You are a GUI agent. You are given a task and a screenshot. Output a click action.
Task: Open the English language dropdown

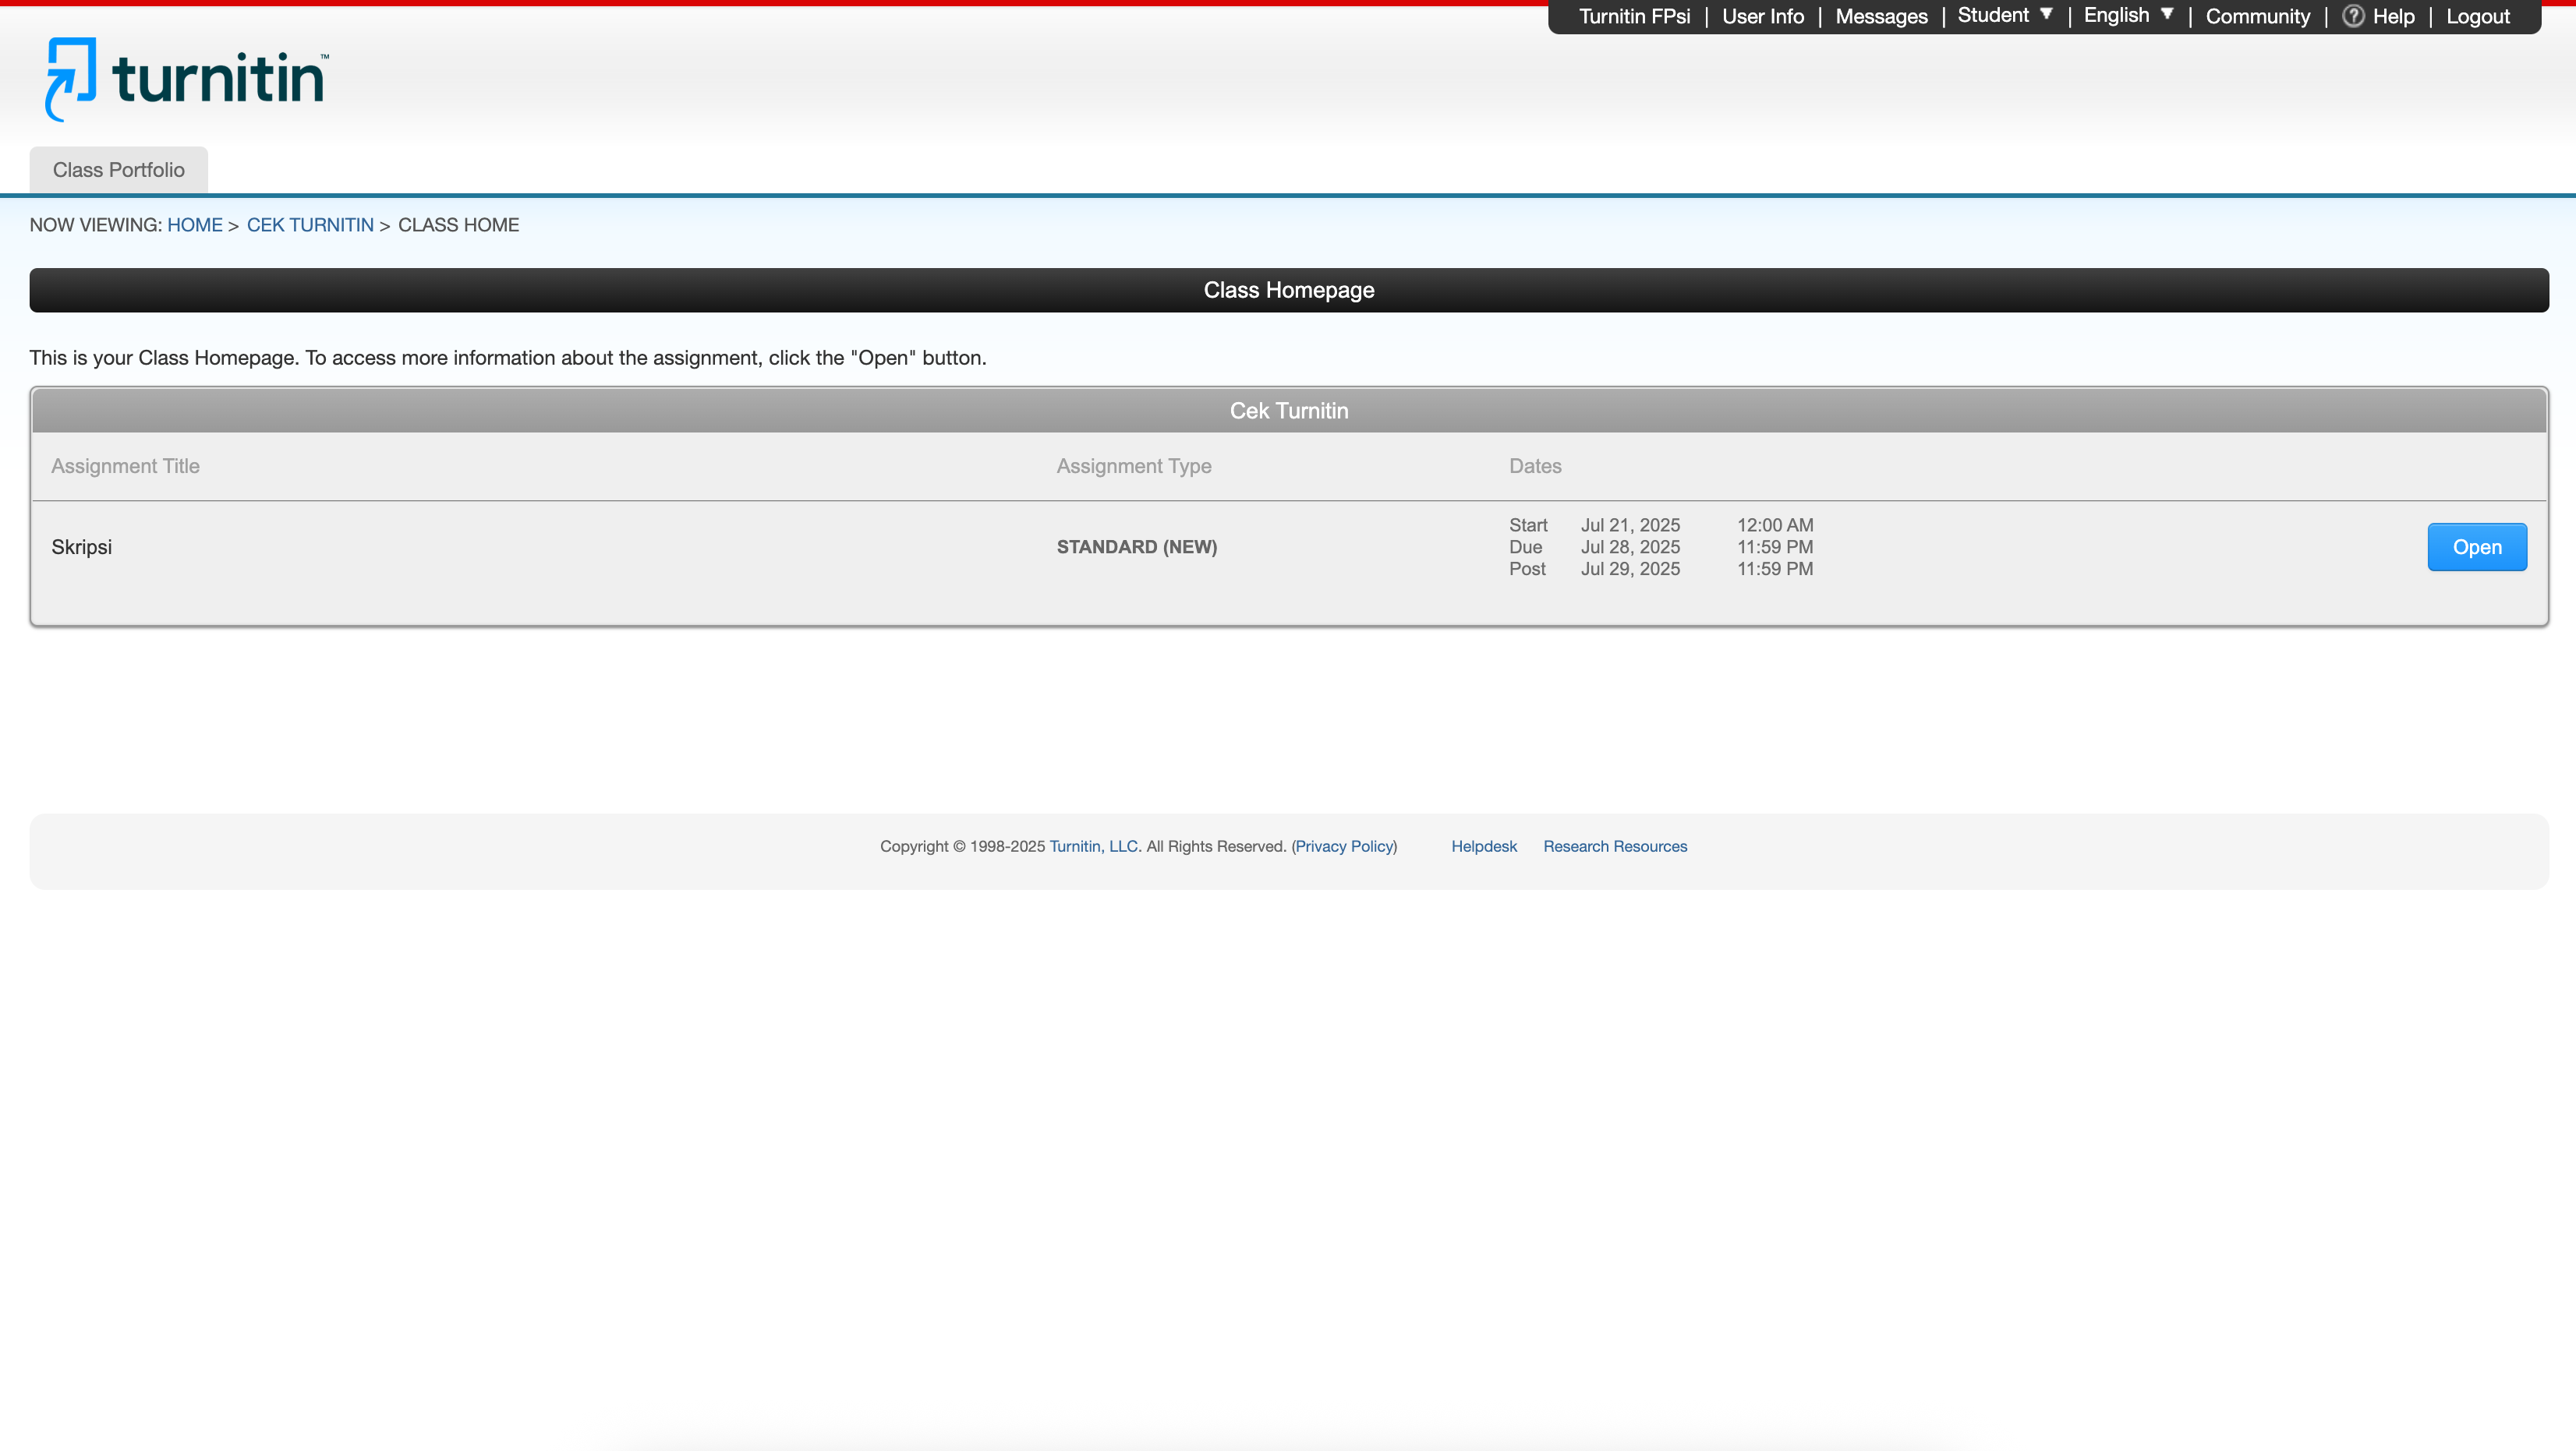pos(2128,15)
